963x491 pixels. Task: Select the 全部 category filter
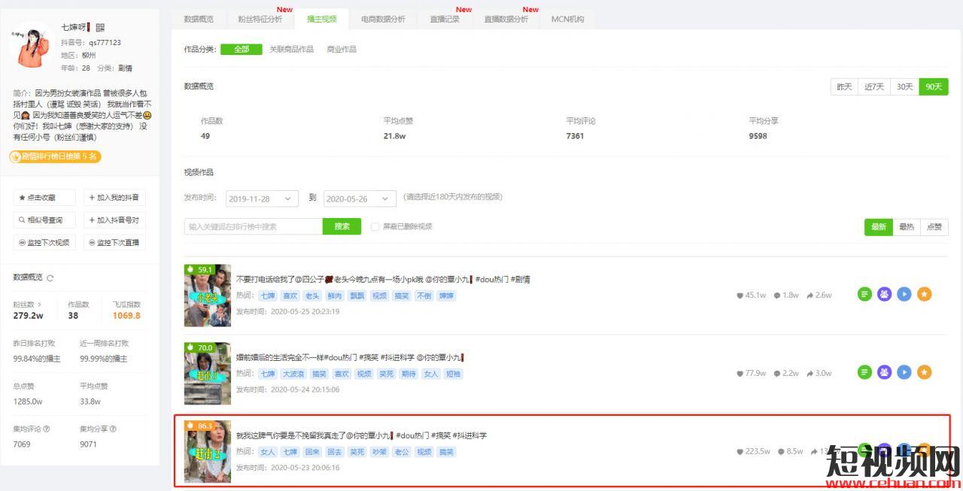click(x=241, y=50)
